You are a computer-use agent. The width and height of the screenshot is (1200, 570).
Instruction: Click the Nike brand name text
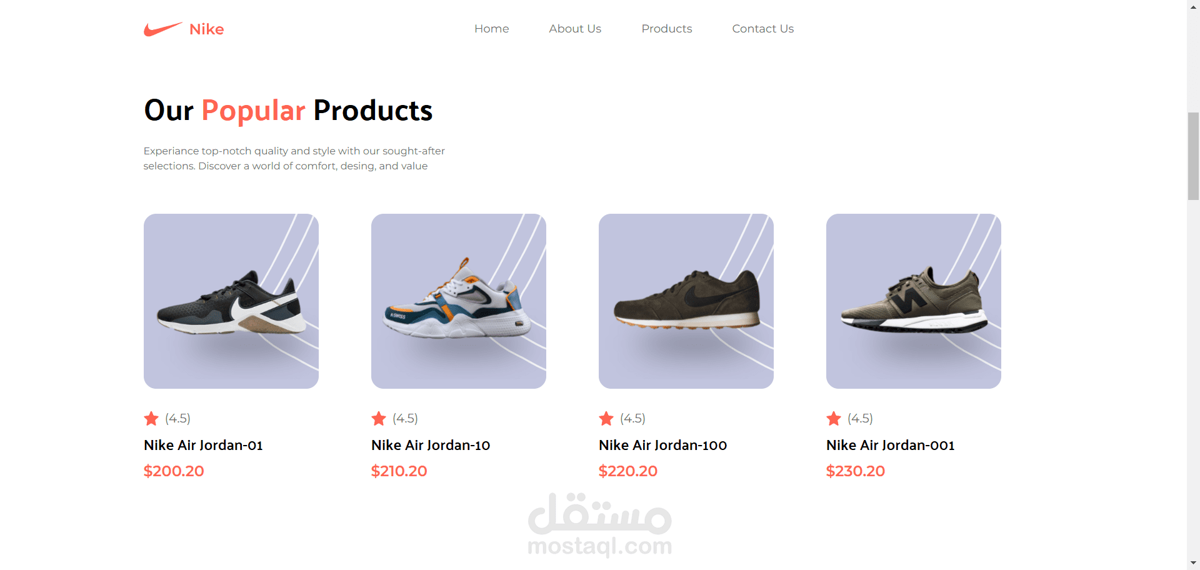click(206, 29)
